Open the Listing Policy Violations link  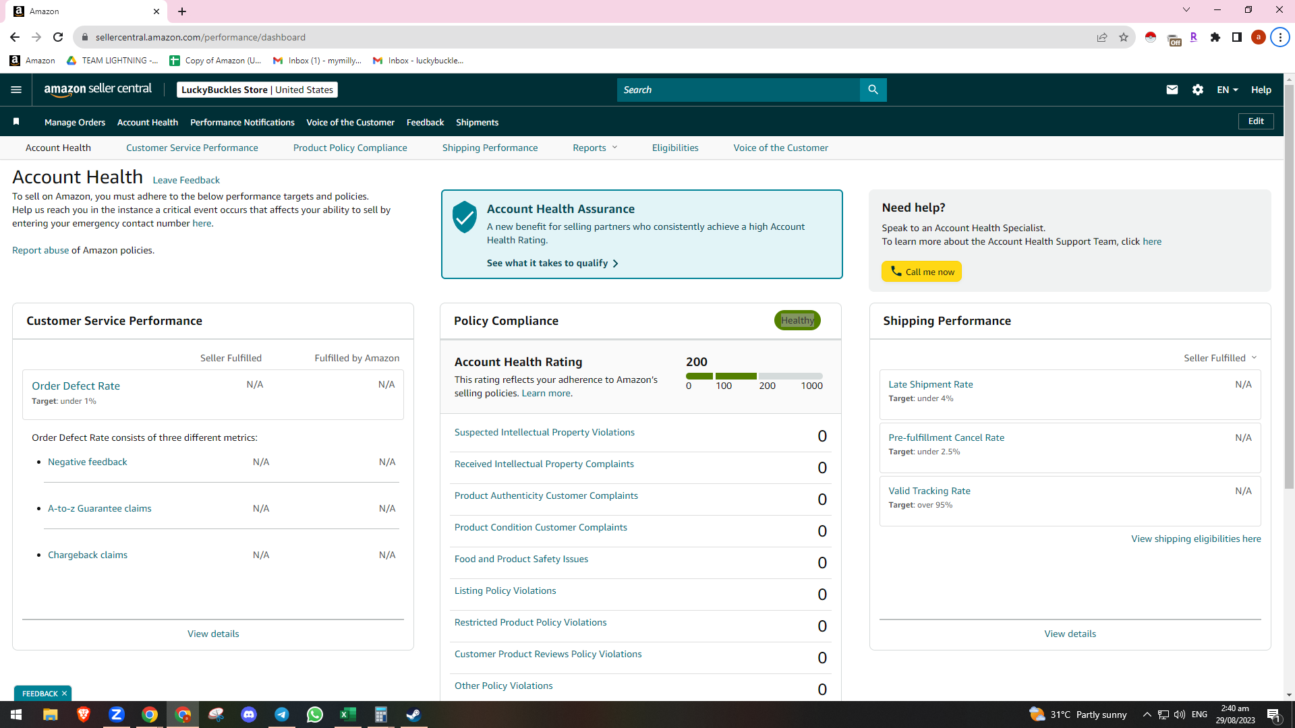point(505,590)
